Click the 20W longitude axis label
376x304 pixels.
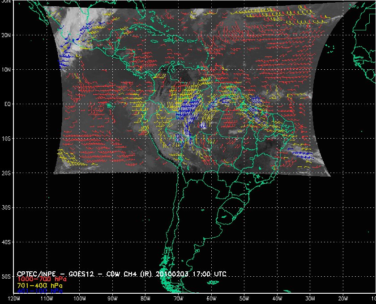343,299
